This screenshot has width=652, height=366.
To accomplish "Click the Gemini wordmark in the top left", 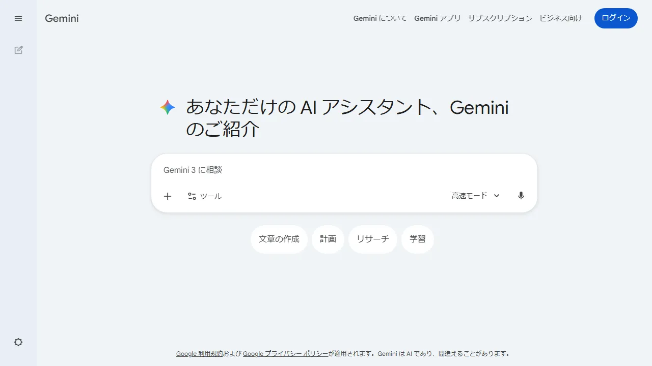I will point(61,18).
